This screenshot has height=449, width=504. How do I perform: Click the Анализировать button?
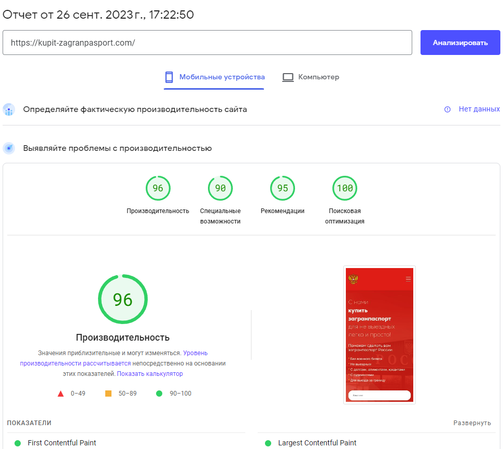pos(460,43)
